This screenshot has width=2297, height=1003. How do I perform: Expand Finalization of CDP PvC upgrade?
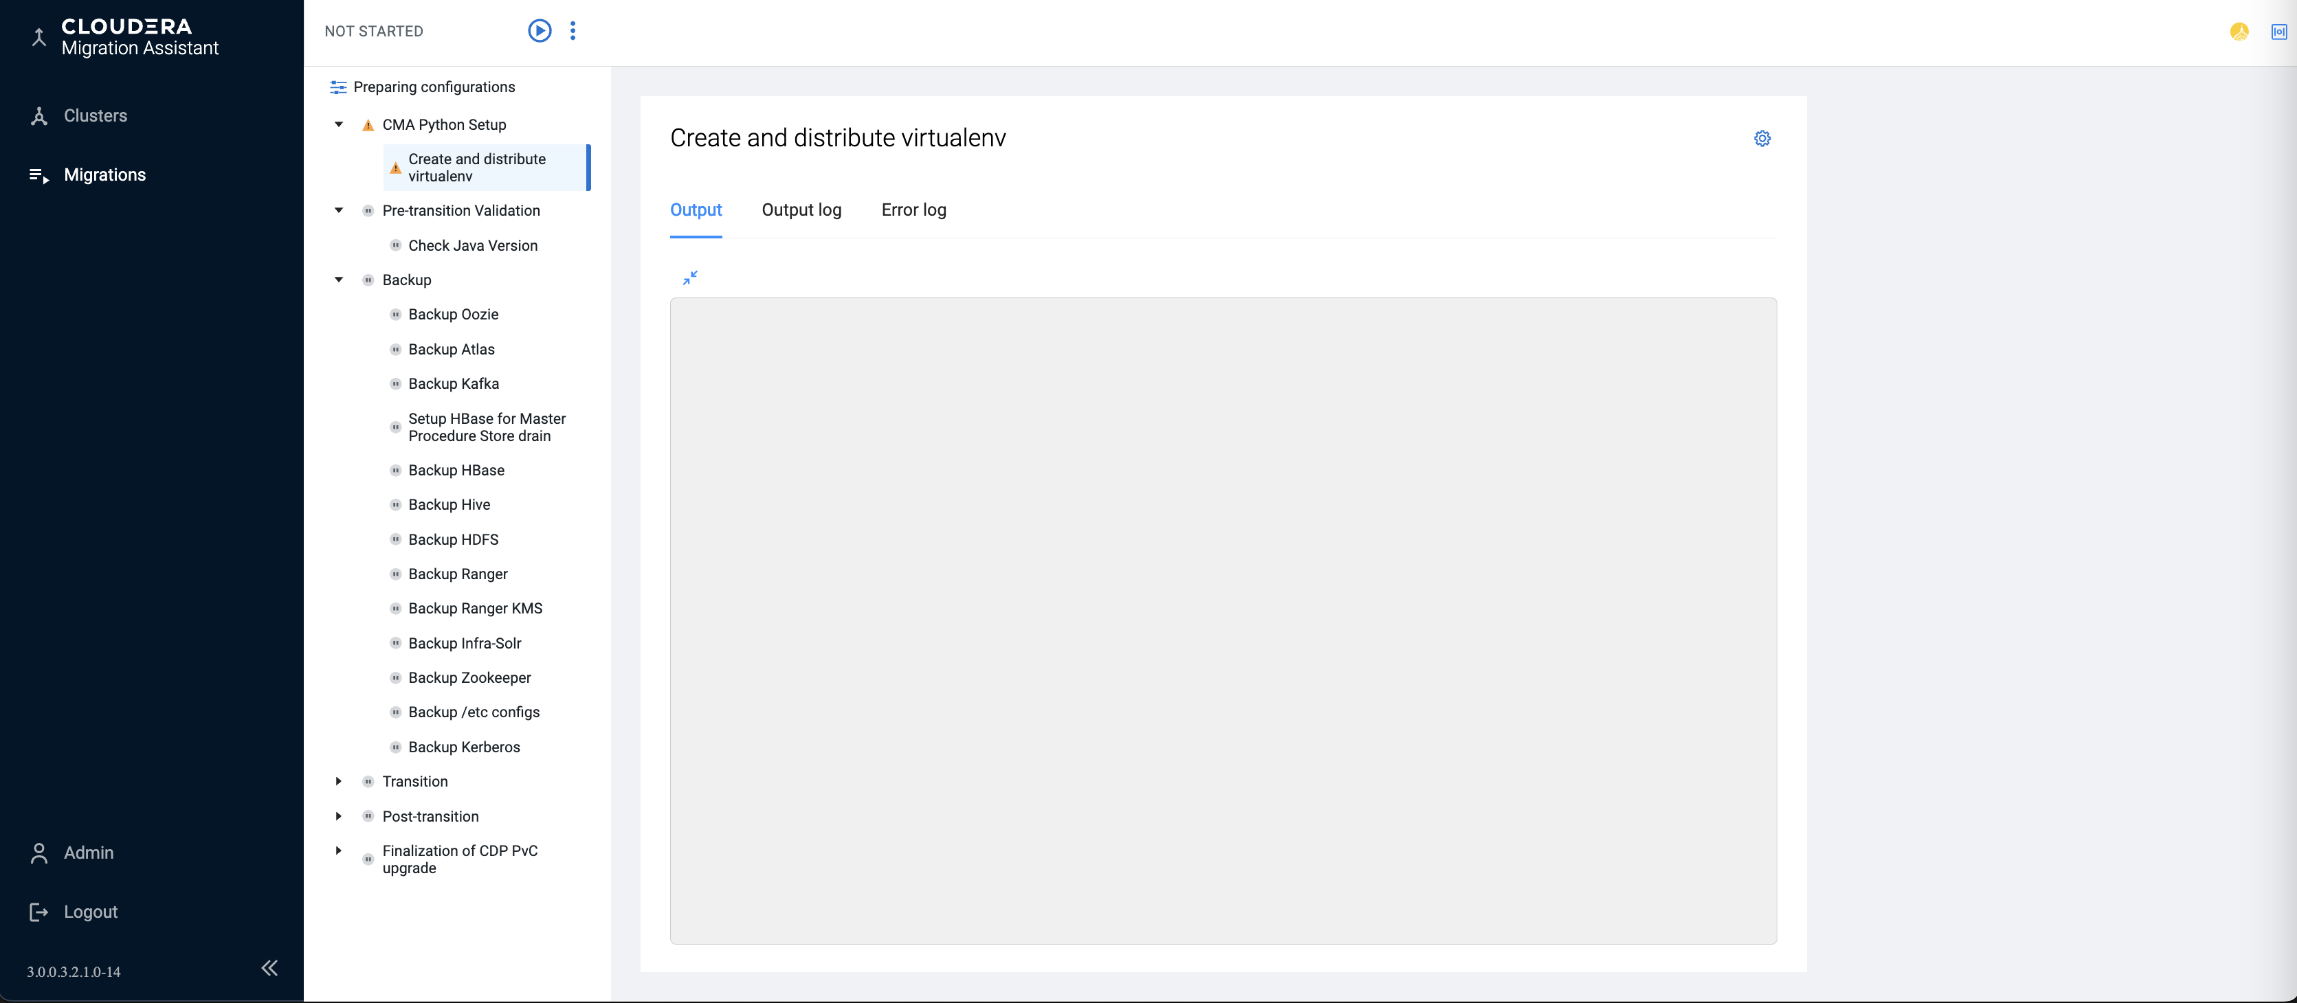point(339,851)
